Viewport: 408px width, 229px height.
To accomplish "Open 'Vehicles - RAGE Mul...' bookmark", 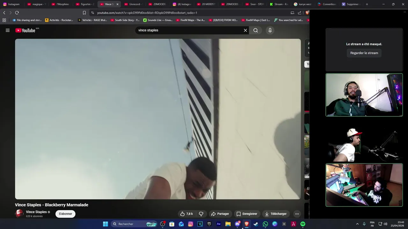I will pos(92,20).
